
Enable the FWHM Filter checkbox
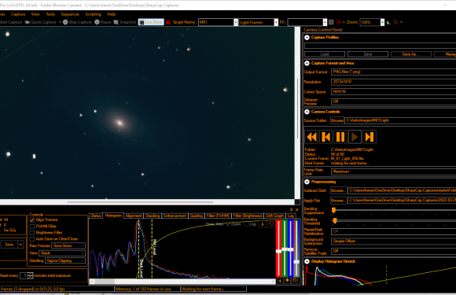[x=32, y=227]
